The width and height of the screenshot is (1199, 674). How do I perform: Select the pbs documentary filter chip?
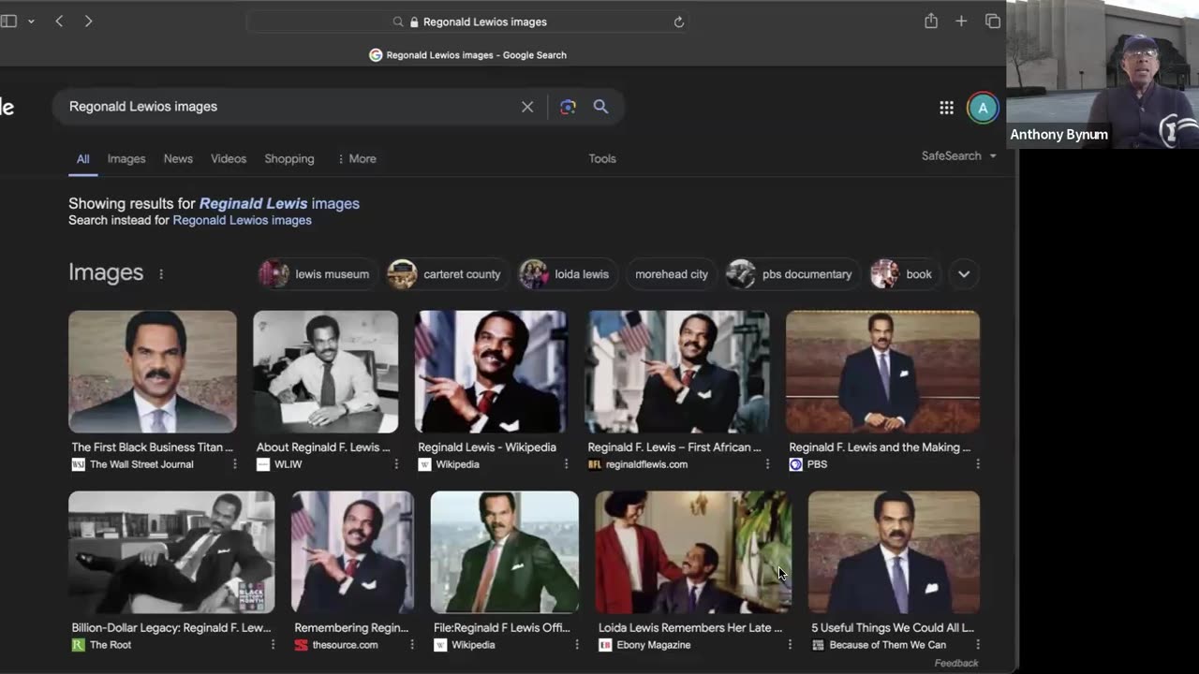coord(792,274)
